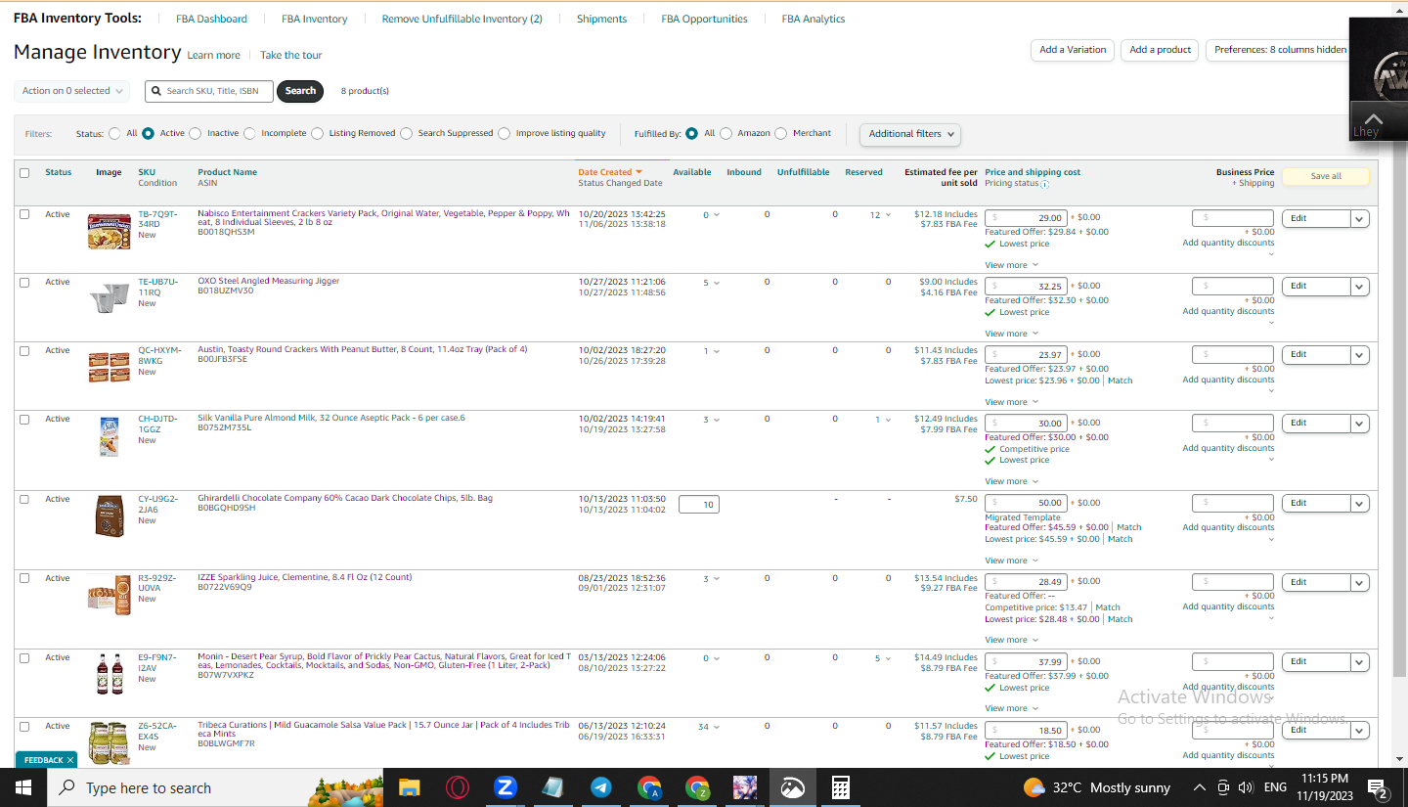Open the Calculator app from the taskbar
The image size is (1408, 807).
840,787
